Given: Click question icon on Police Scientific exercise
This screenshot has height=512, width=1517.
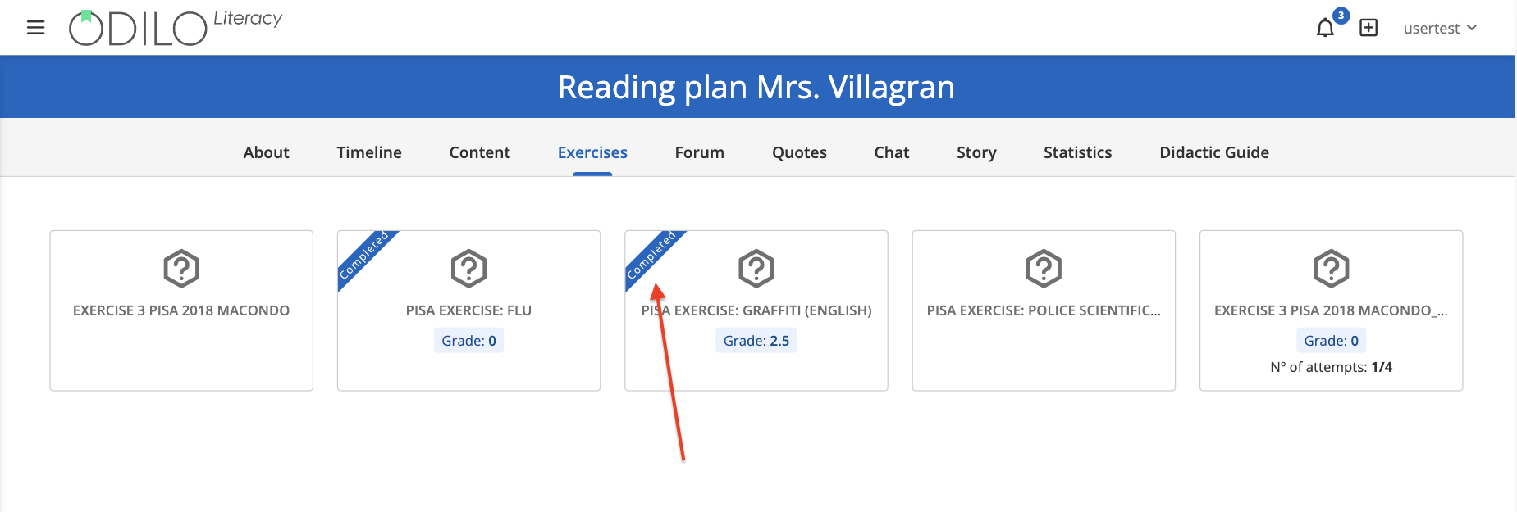Looking at the screenshot, I should tap(1044, 268).
